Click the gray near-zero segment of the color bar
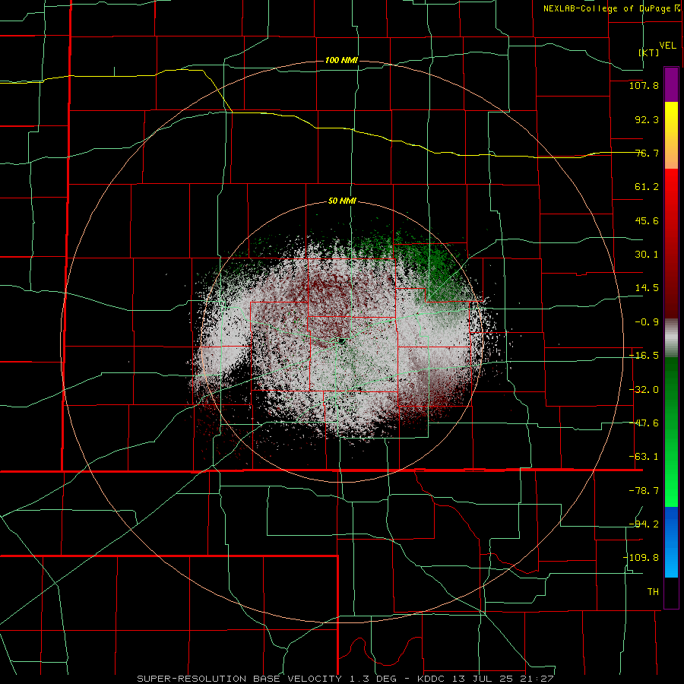Viewport: 684px width, 684px height. point(671,338)
